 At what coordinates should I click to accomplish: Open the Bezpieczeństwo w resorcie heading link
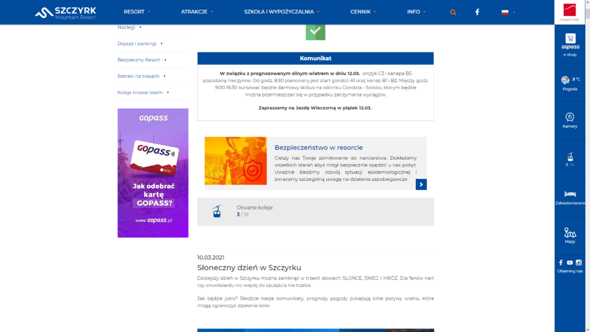point(318,147)
